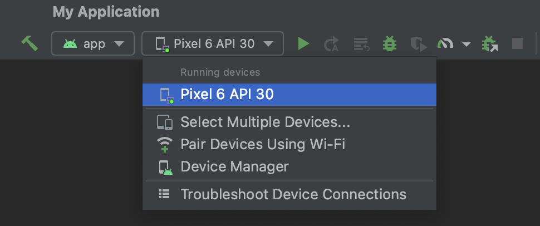
Task: Click Apply Changes and Restart Activity icon
Action: 332,44
